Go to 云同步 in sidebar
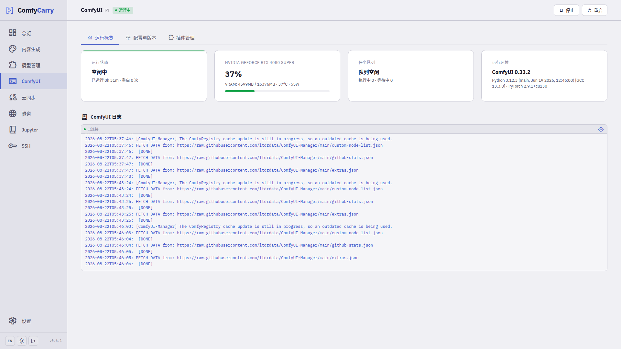This screenshot has height=349, width=621. [33, 98]
